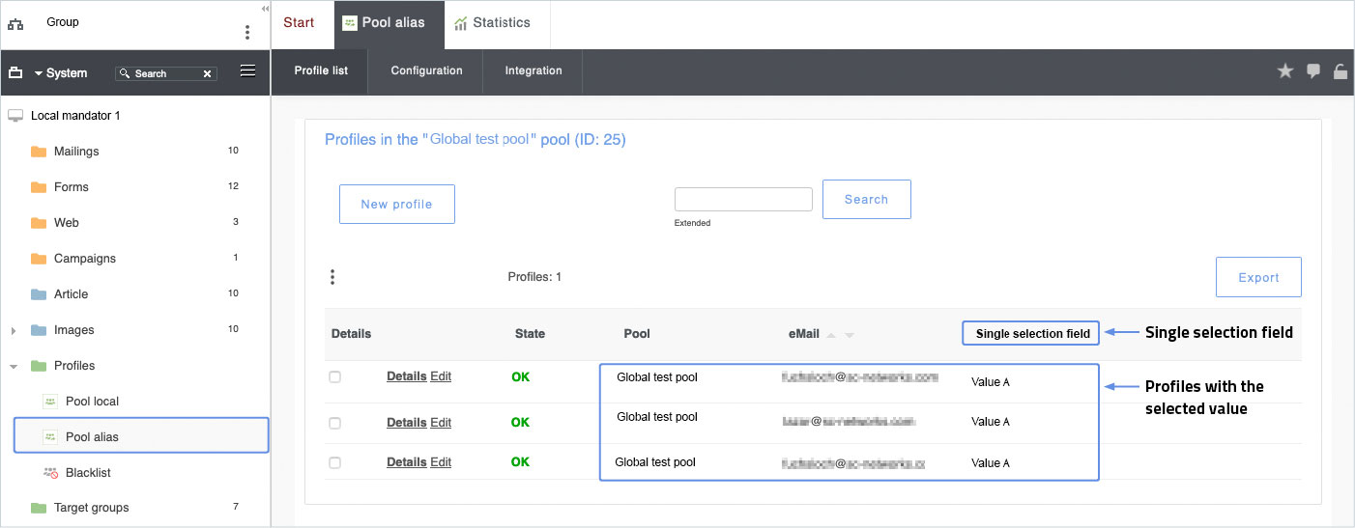
Task: Collapse the Profiles folder tree
Action: point(14,366)
